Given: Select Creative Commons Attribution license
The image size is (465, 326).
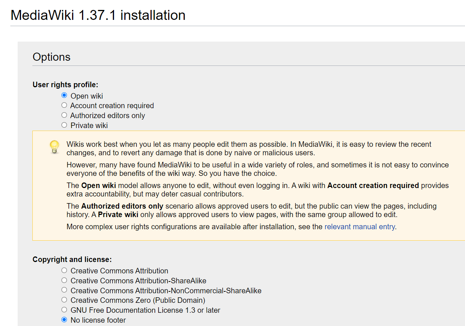Looking at the screenshot, I should pos(64,270).
